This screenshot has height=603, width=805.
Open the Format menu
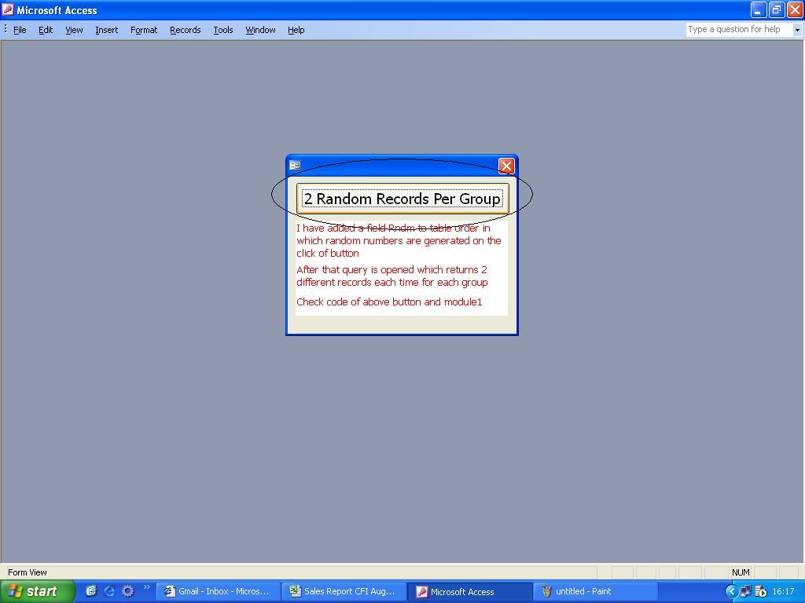click(x=144, y=30)
